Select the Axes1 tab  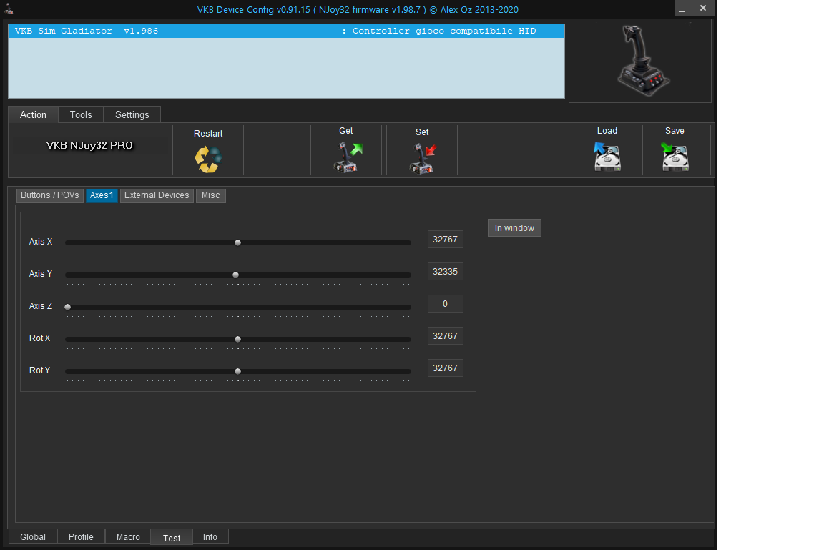(x=102, y=195)
